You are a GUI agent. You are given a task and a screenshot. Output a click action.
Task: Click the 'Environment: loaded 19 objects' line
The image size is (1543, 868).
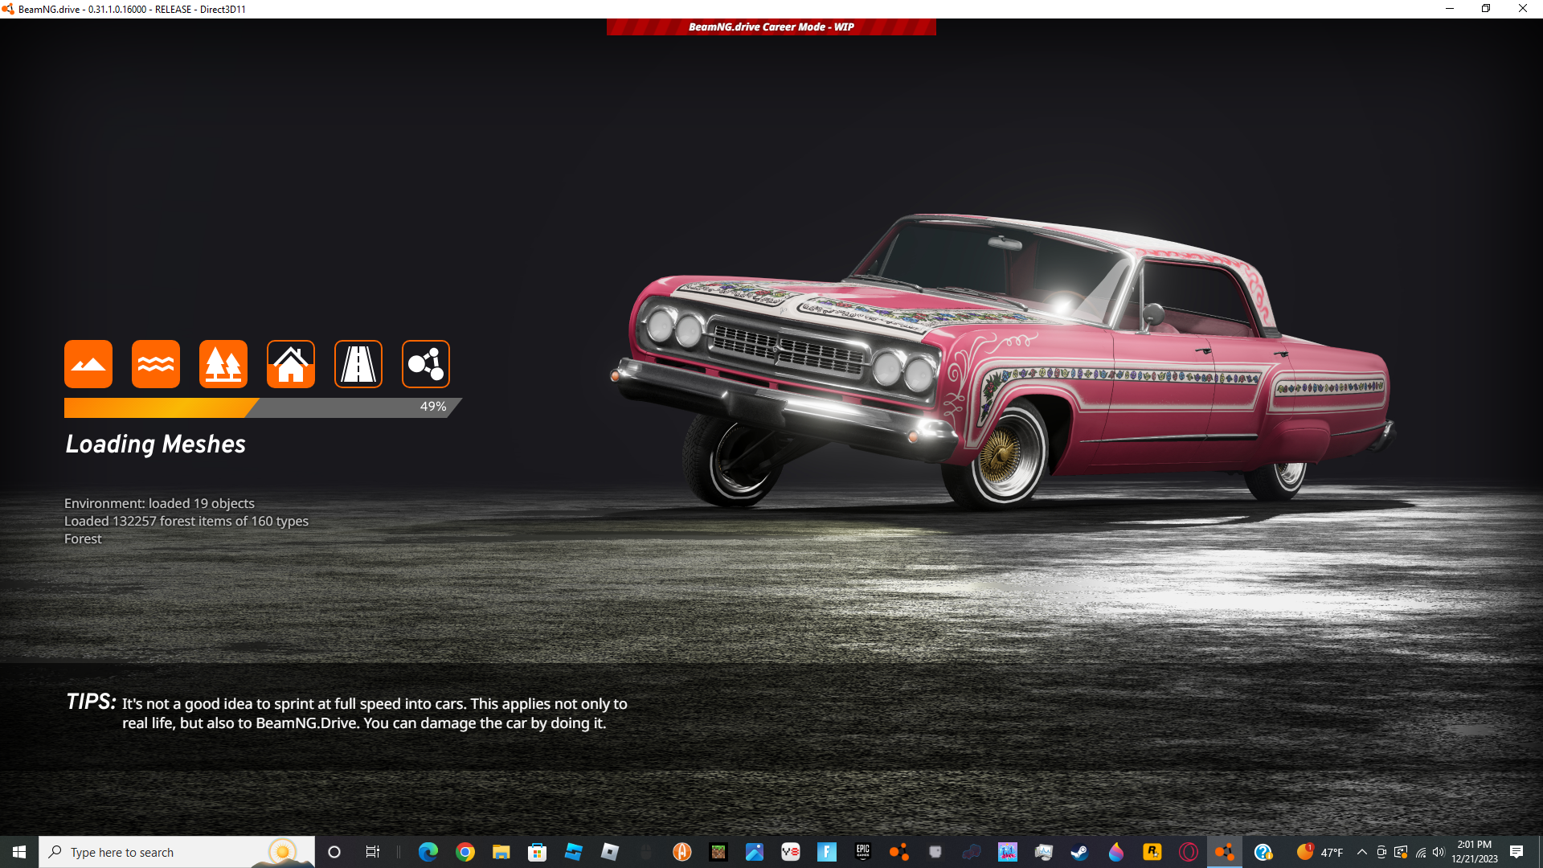159,503
